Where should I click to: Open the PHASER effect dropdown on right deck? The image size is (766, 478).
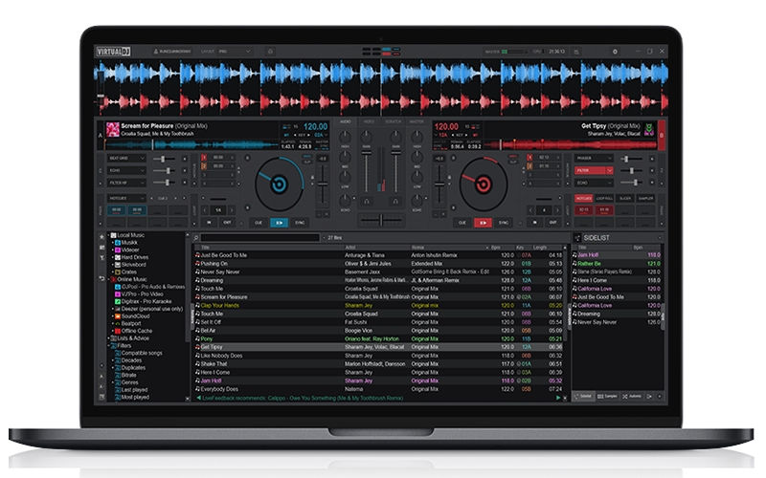tap(594, 159)
